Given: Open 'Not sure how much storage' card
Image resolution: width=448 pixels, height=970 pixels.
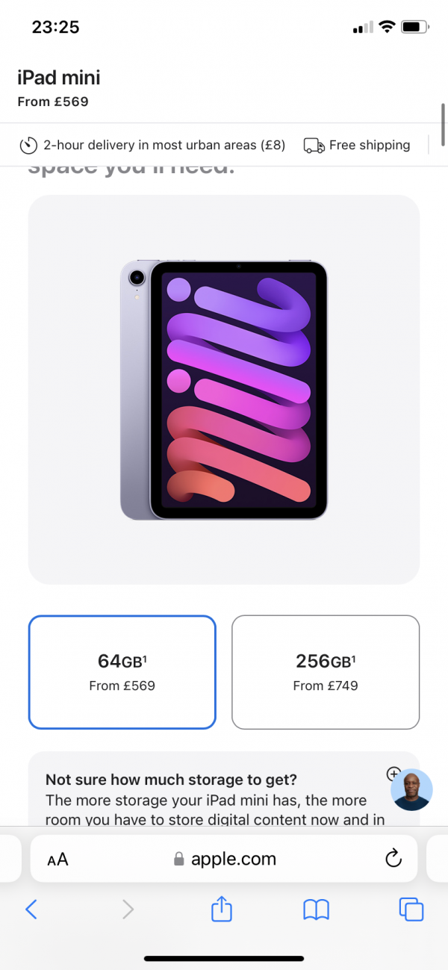Looking at the screenshot, I should pos(224,789).
